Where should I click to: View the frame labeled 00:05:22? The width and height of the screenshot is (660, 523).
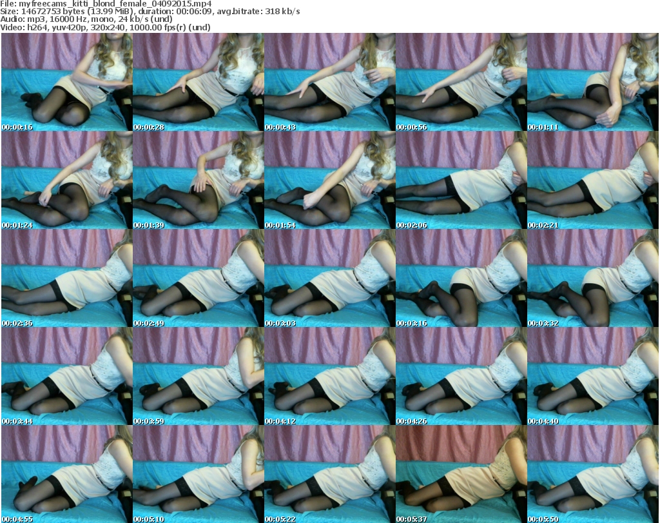pyautogui.click(x=329, y=474)
